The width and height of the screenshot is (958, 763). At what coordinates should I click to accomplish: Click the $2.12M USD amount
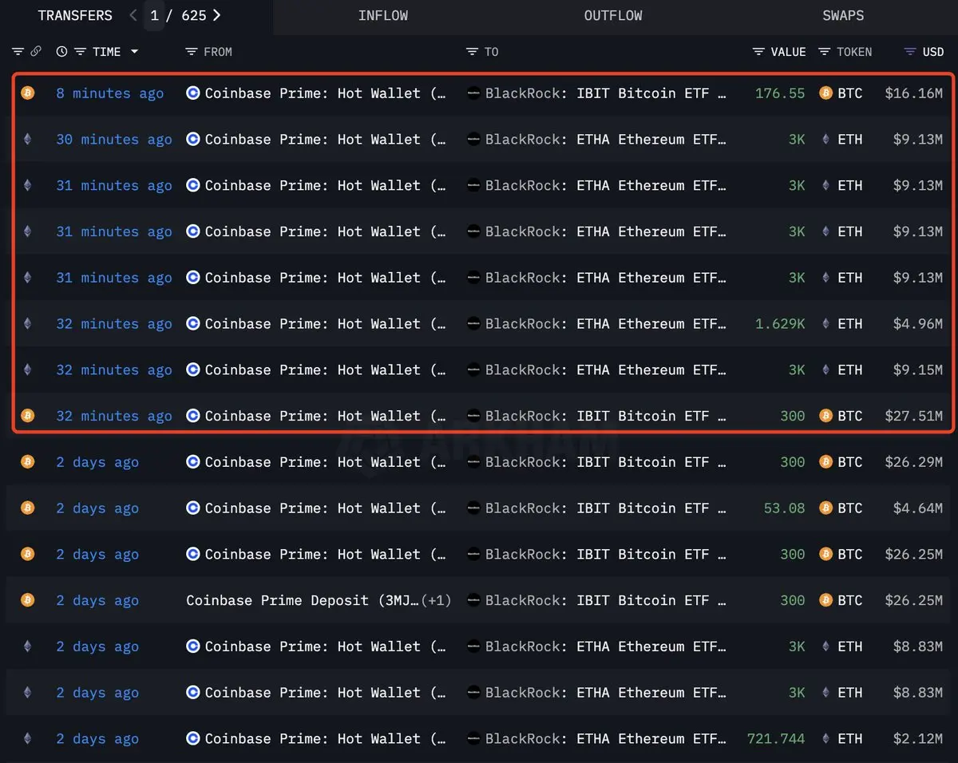[x=918, y=740]
